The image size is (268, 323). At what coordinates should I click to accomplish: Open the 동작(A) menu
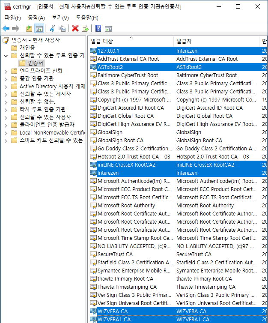36,18
